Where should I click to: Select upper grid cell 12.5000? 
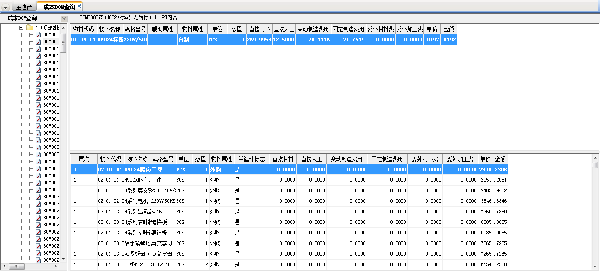284,40
